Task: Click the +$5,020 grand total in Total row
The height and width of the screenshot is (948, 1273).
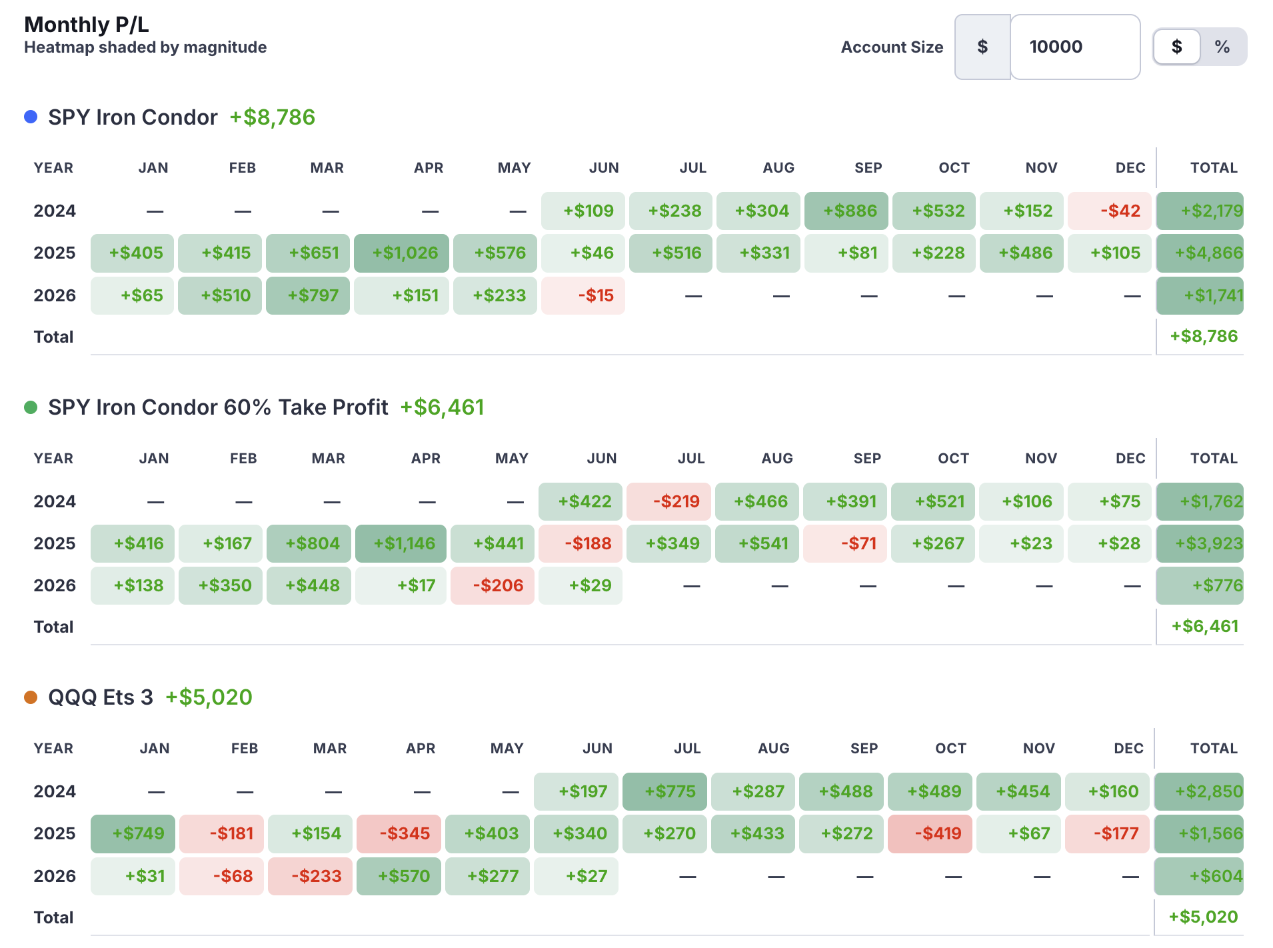Action: pos(1203,917)
